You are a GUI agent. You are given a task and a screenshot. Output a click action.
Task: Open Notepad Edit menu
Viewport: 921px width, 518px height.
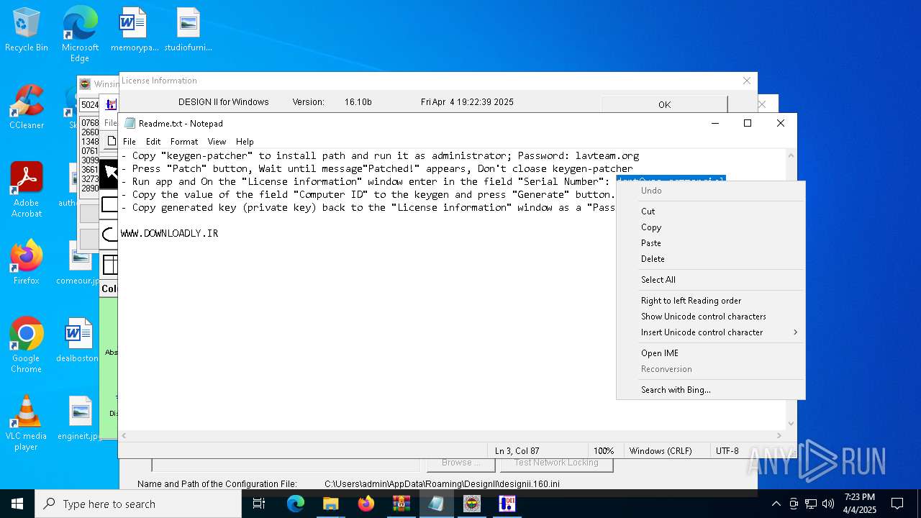tap(153, 142)
